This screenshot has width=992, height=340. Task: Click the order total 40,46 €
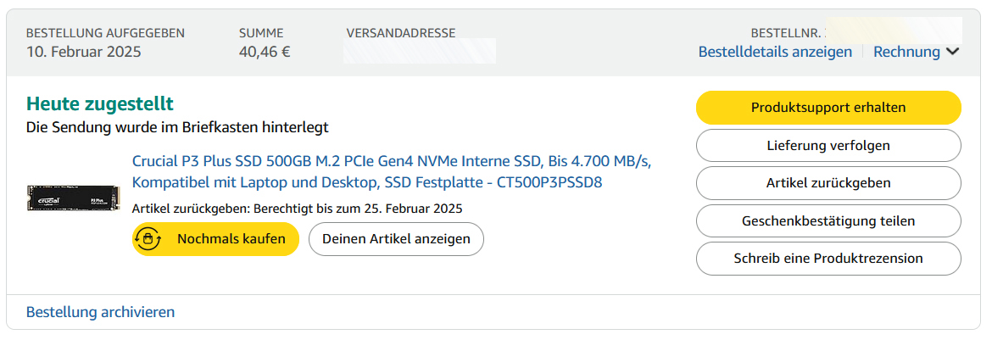[x=265, y=52]
